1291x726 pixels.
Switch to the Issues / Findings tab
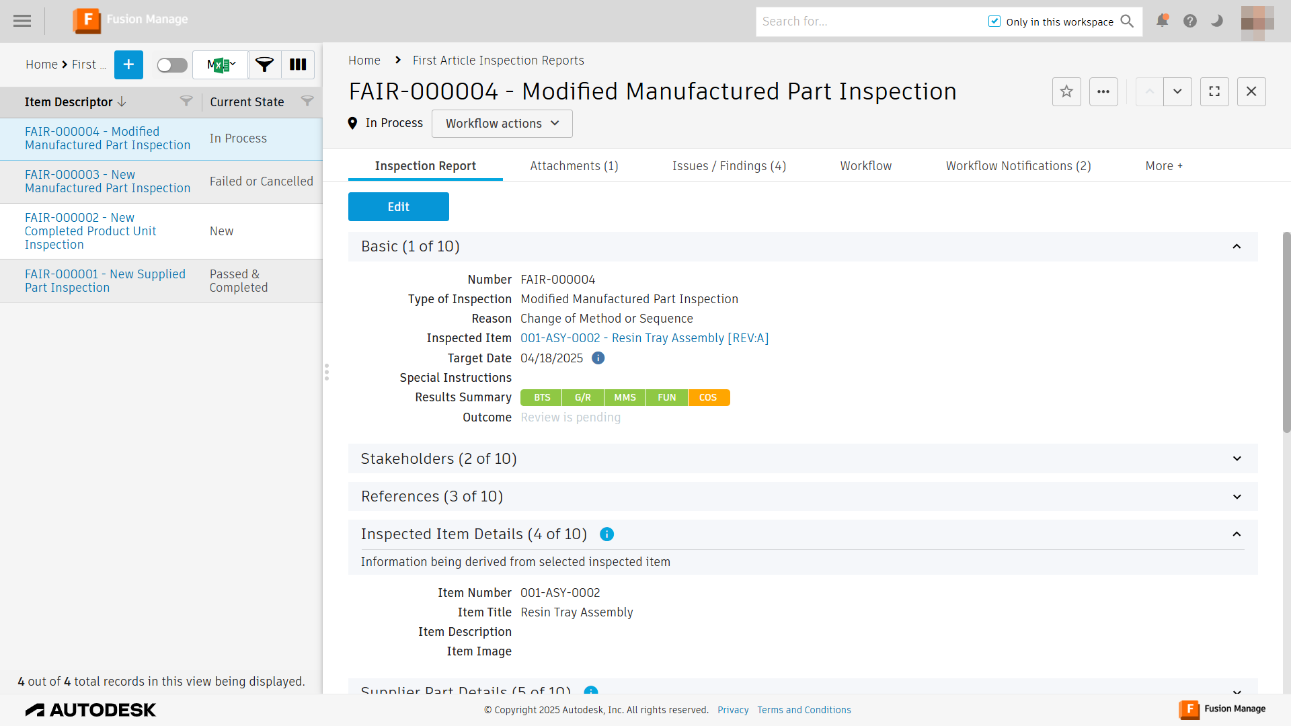tap(729, 166)
